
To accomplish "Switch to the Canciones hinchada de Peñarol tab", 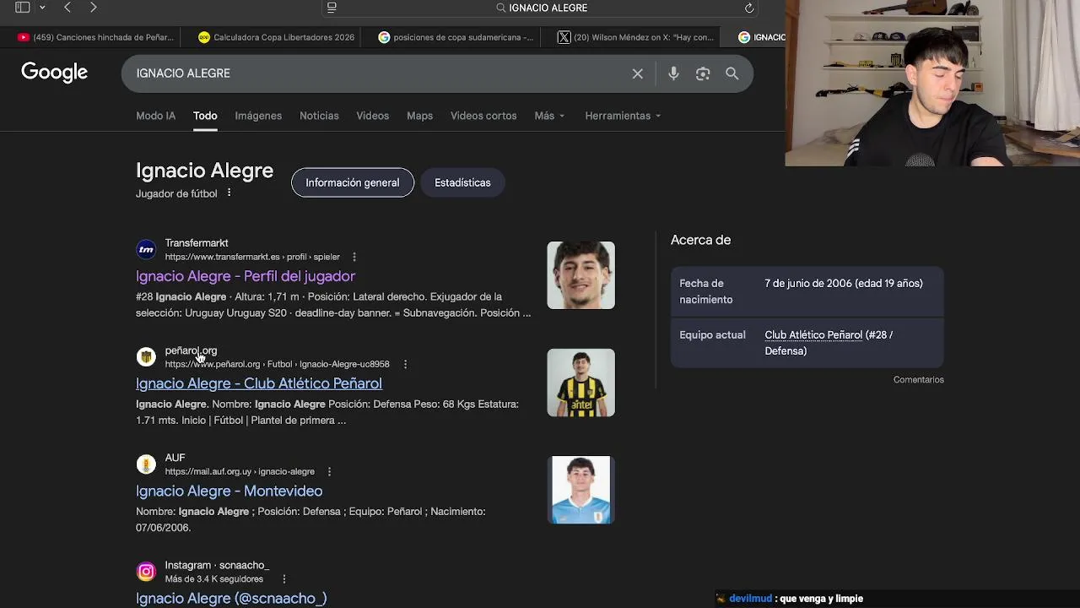I will click(x=95, y=37).
